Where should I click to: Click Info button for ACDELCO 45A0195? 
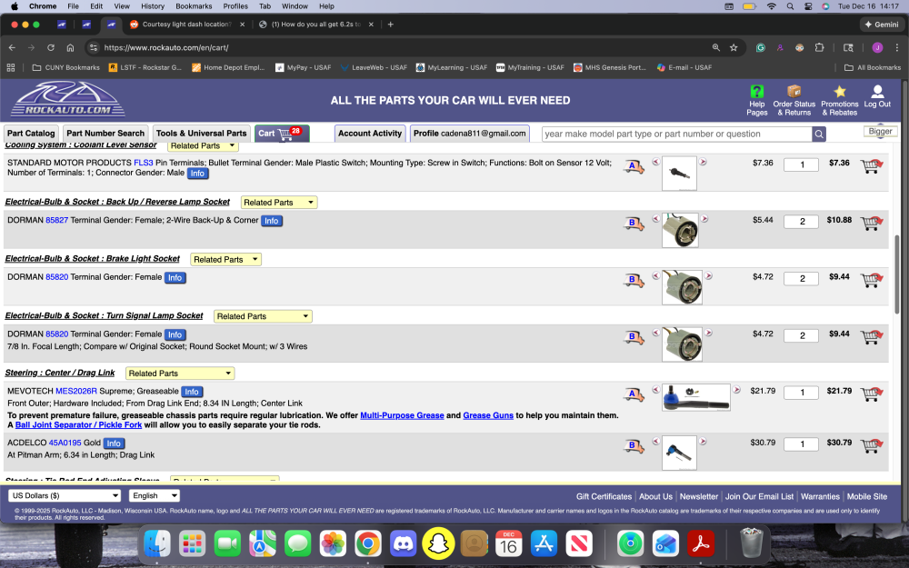(114, 443)
